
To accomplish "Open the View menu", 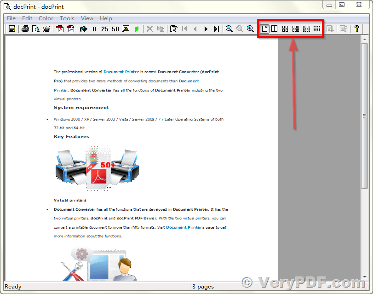I will [87, 18].
